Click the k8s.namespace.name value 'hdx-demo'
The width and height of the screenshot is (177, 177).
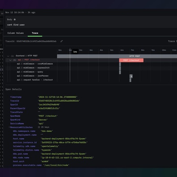tap(47, 131)
